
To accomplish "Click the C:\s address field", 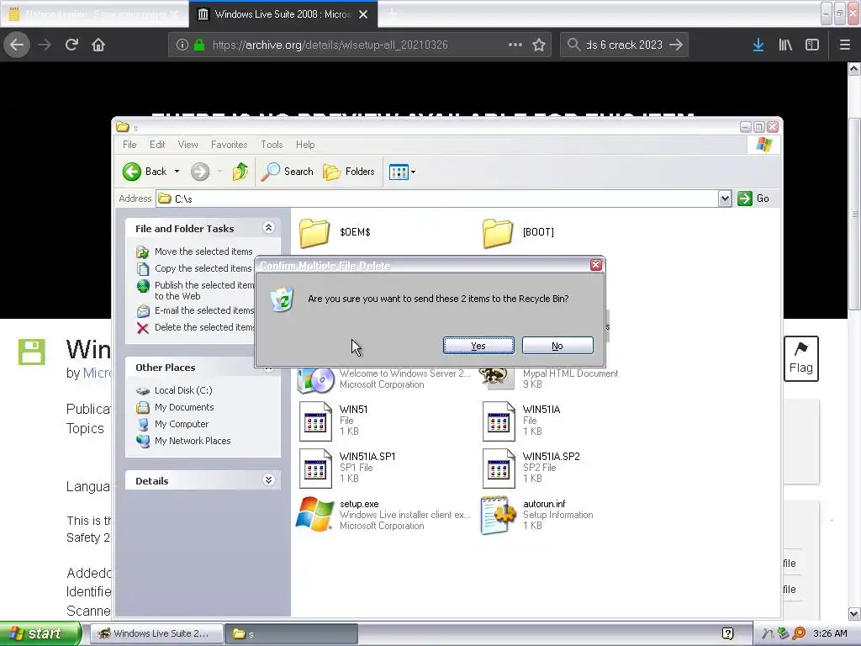I will tap(437, 199).
